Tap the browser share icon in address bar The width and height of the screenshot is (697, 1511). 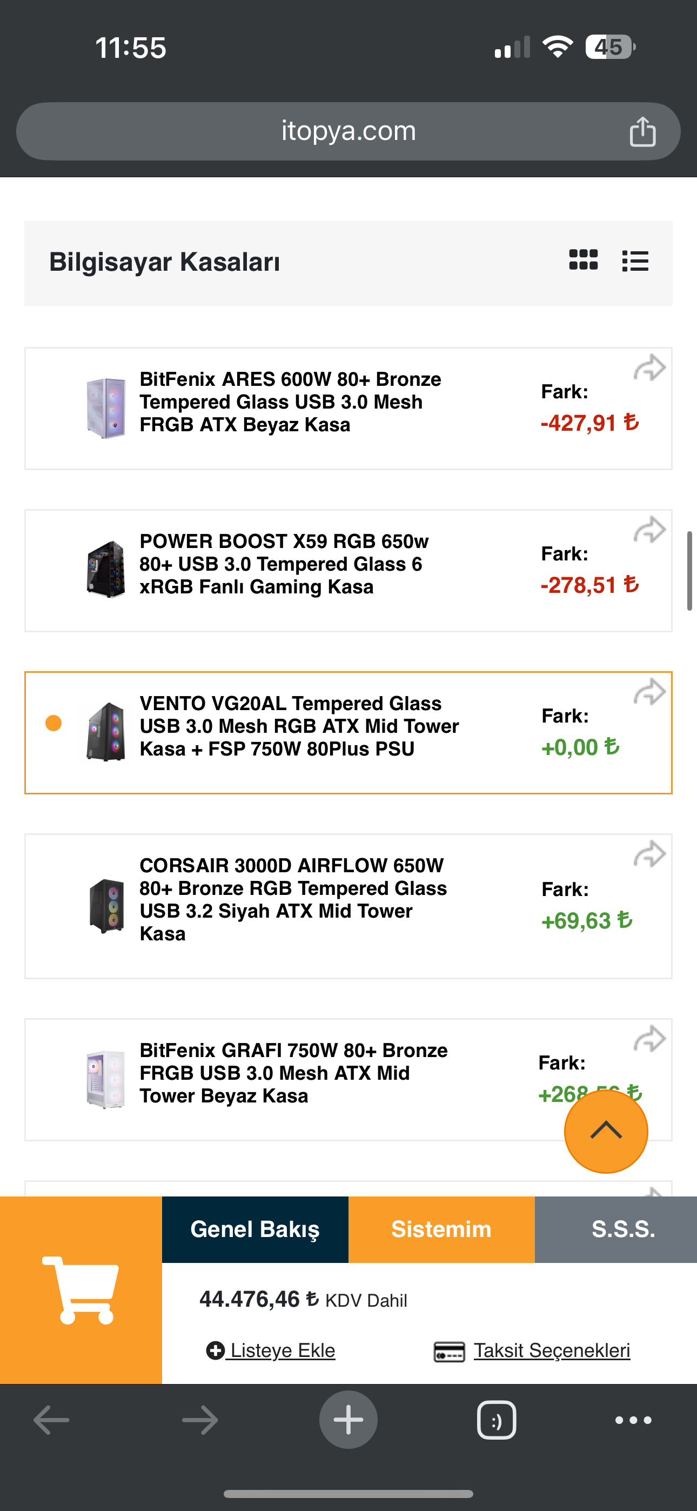point(642,131)
